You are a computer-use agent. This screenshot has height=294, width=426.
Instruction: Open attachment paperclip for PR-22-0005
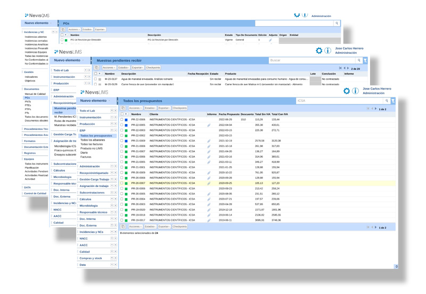[x=209, y=125]
